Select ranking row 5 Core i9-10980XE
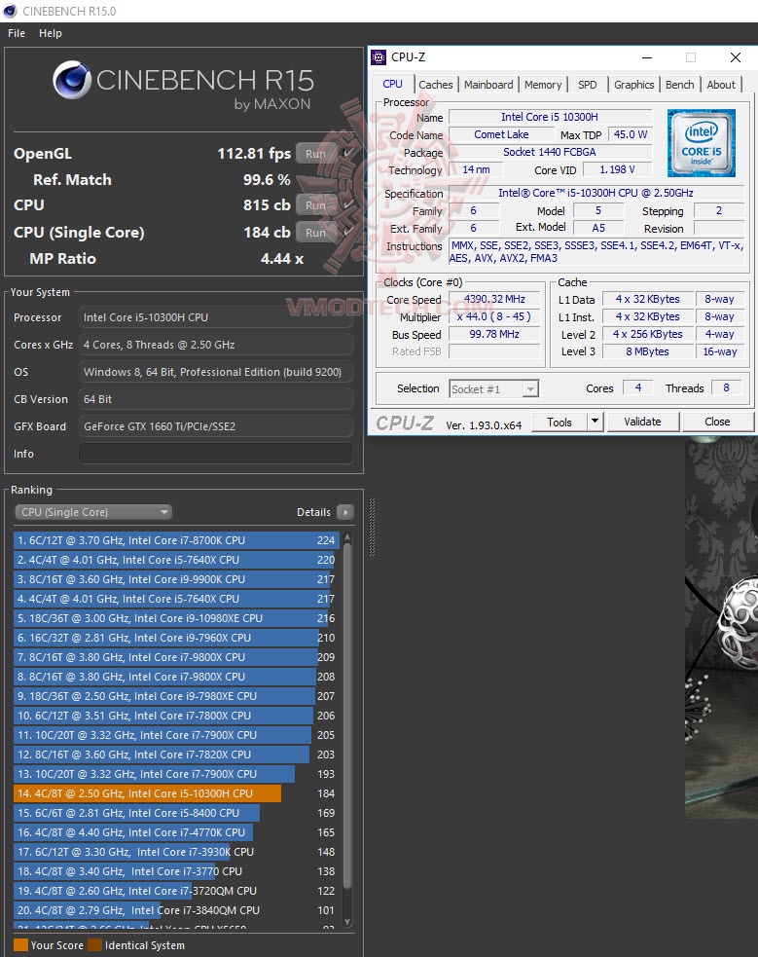The height and width of the screenshot is (957, 758). 176,618
